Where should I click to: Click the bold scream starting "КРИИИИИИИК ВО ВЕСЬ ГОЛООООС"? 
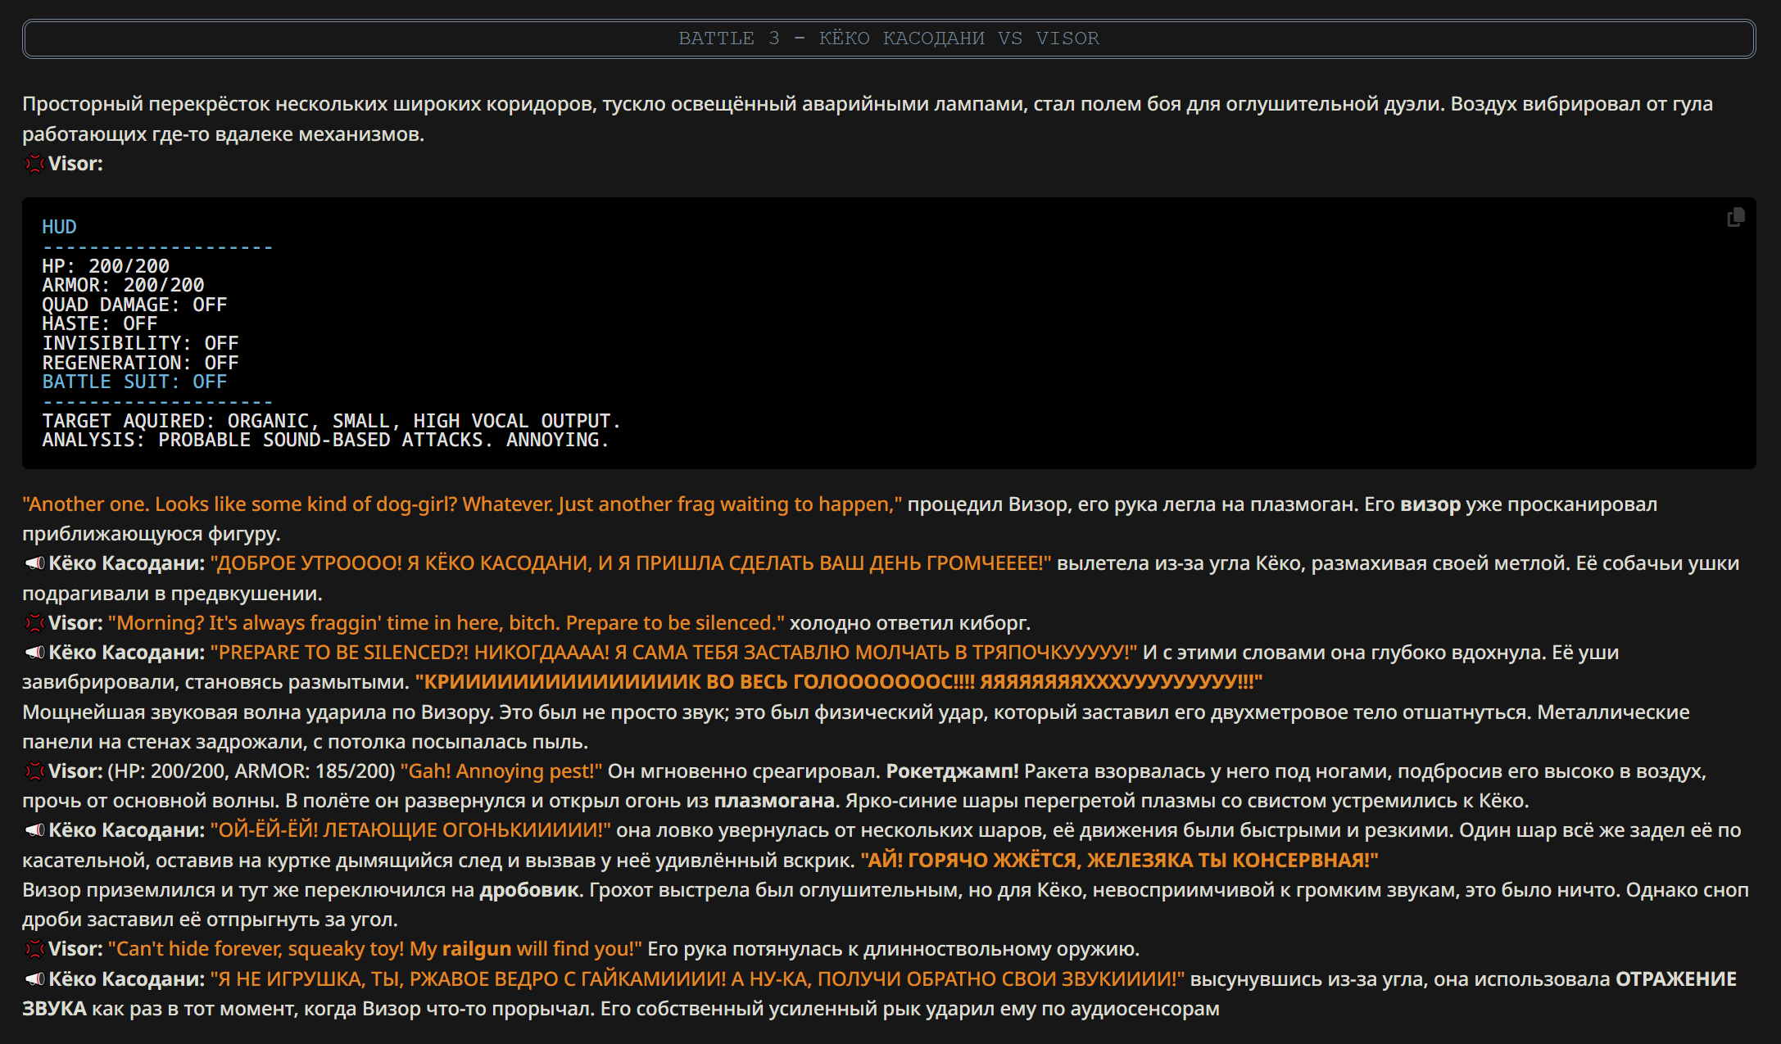(x=839, y=682)
